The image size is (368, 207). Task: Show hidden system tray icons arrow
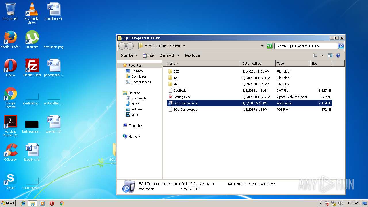tap(321, 203)
